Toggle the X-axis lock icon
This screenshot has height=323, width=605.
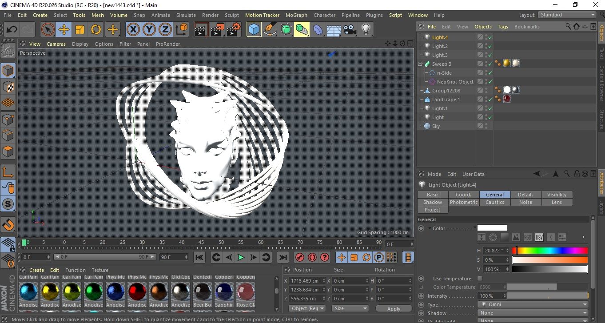[133, 30]
